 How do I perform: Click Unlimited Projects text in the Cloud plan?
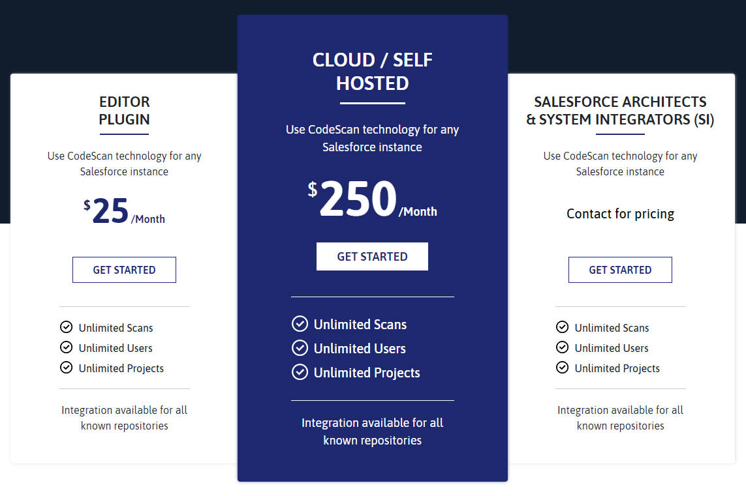click(367, 373)
